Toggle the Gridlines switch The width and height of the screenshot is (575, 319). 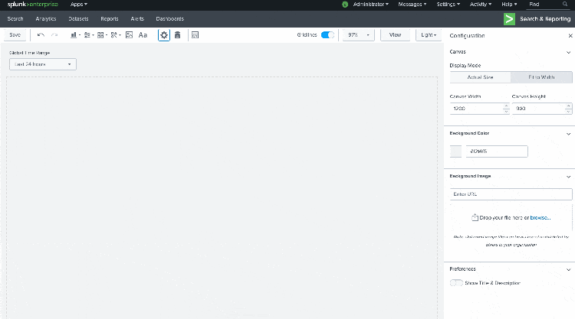click(x=327, y=35)
